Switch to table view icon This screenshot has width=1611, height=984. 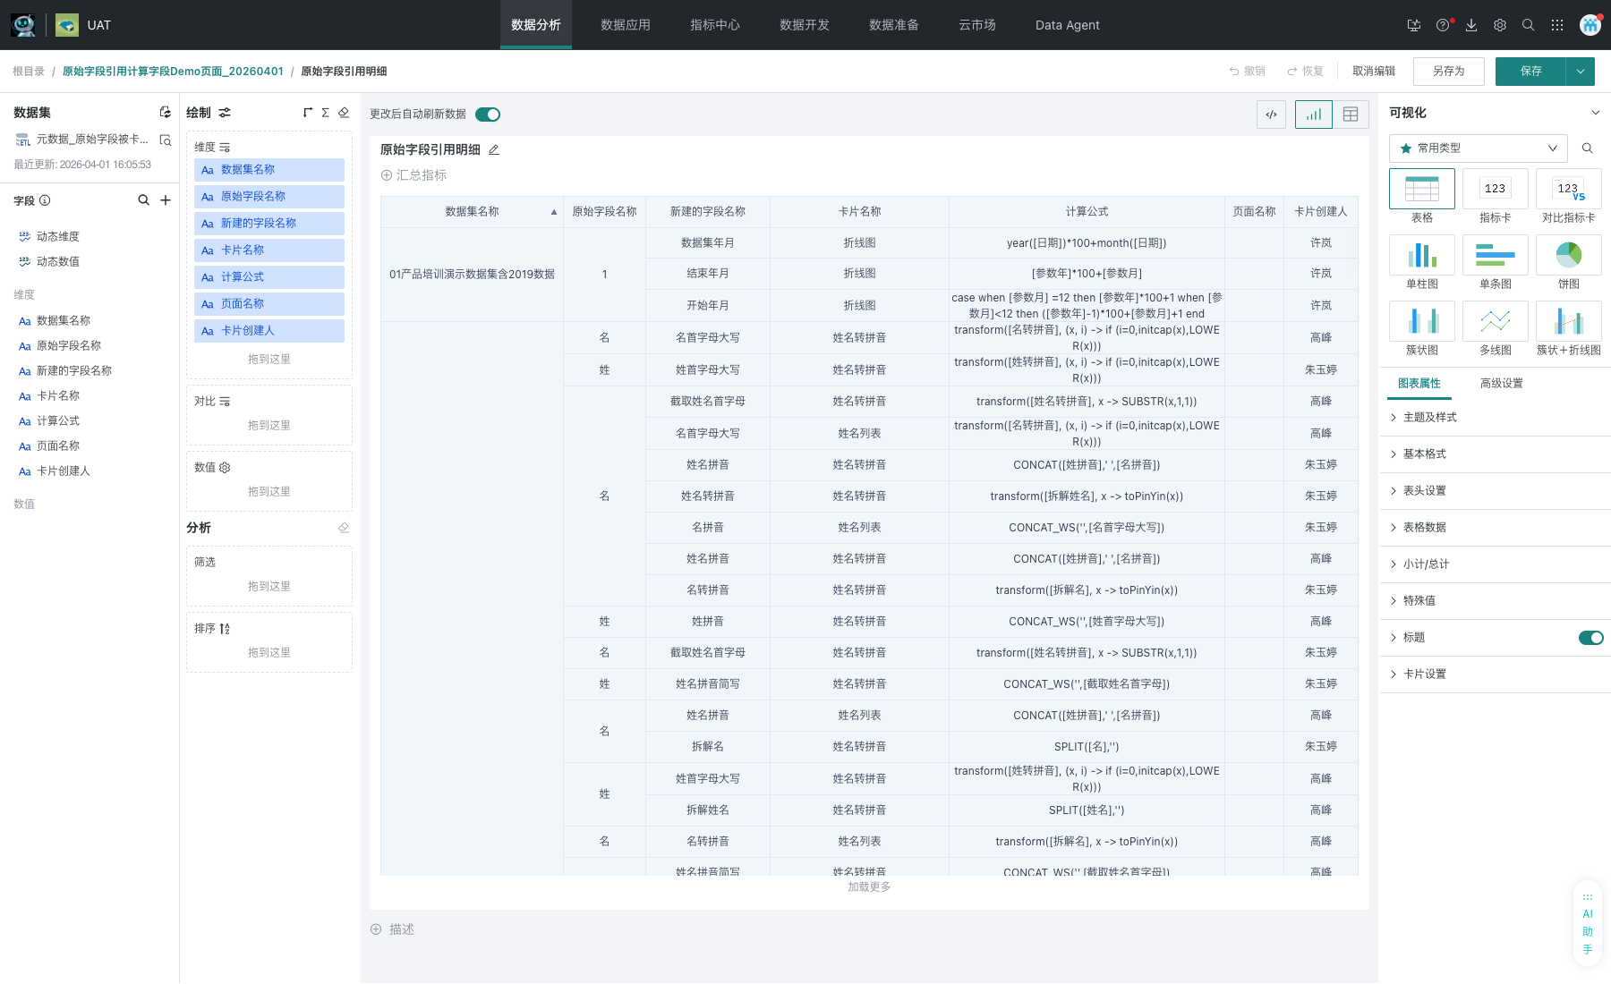1351,115
